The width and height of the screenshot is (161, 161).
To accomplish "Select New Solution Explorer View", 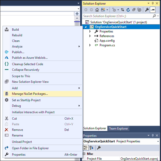I will click(42, 82).
